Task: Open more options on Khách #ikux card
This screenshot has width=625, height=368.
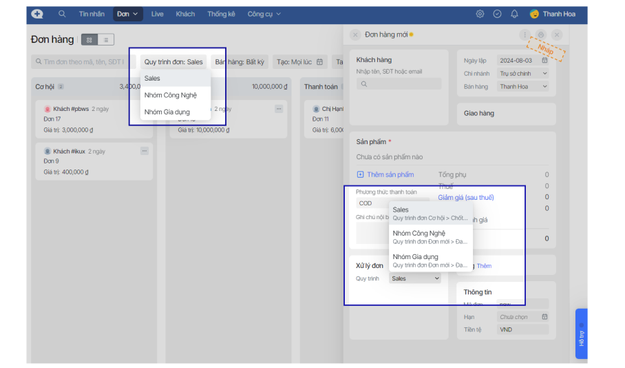Action: pyautogui.click(x=145, y=150)
